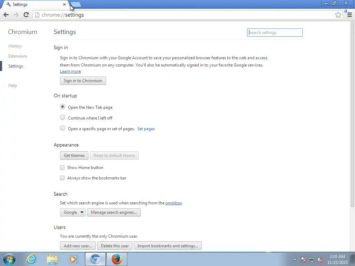Expand the Google search engine dropdown

point(73,212)
